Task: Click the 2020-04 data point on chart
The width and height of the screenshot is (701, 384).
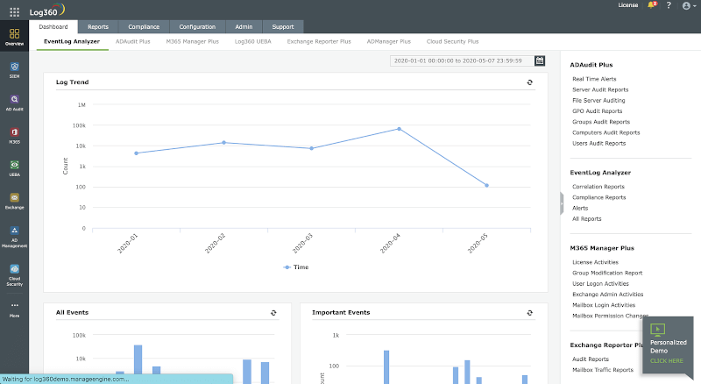Action: 399,129
